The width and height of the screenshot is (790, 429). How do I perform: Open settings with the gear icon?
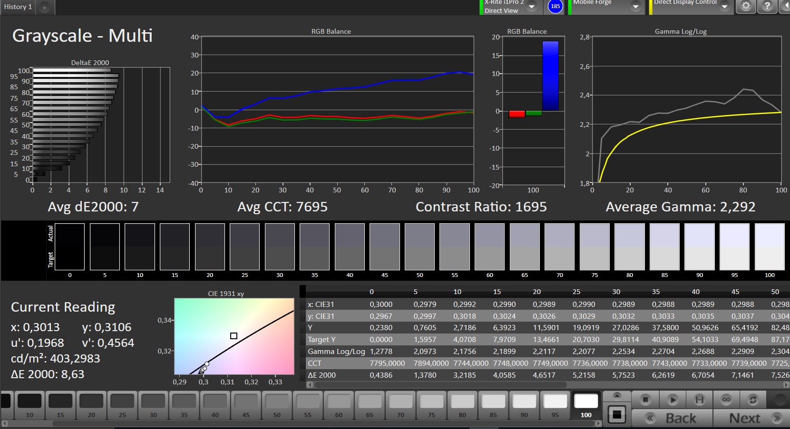click(746, 6)
